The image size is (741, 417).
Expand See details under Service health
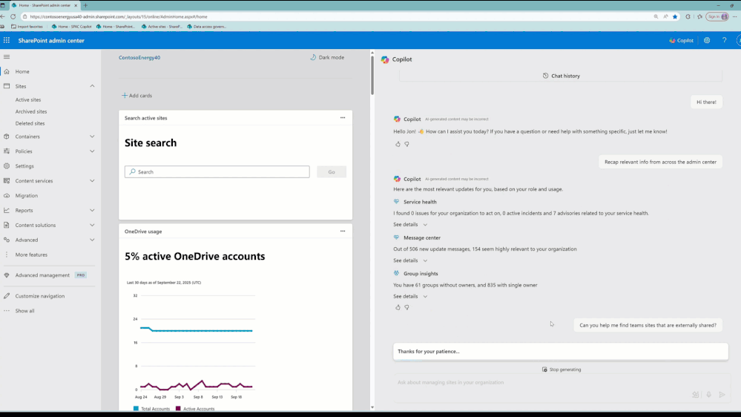(410, 225)
